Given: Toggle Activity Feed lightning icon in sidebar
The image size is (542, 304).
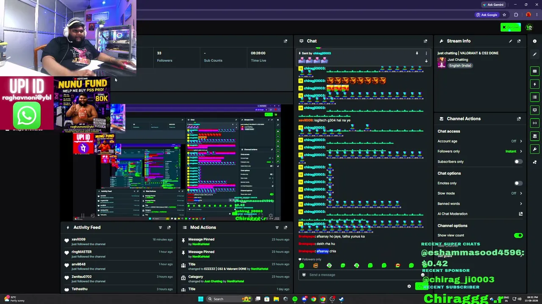Looking at the screenshot, I should click(x=535, y=84).
